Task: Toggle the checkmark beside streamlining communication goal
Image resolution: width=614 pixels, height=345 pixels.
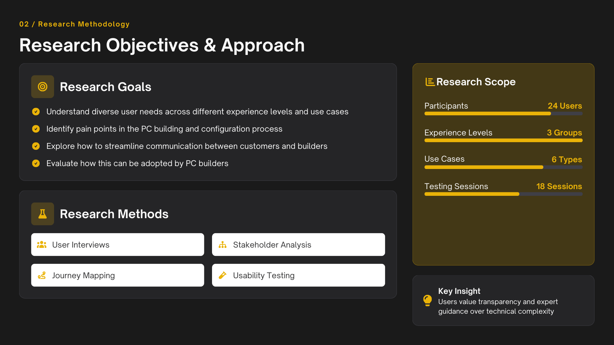Action: click(x=36, y=146)
